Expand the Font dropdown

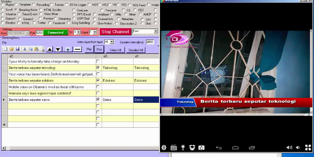pyautogui.click(x=156, y=31)
